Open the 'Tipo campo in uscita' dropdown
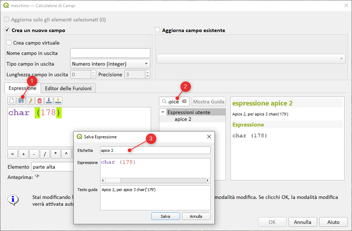The image size is (352, 231). click(110, 64)
